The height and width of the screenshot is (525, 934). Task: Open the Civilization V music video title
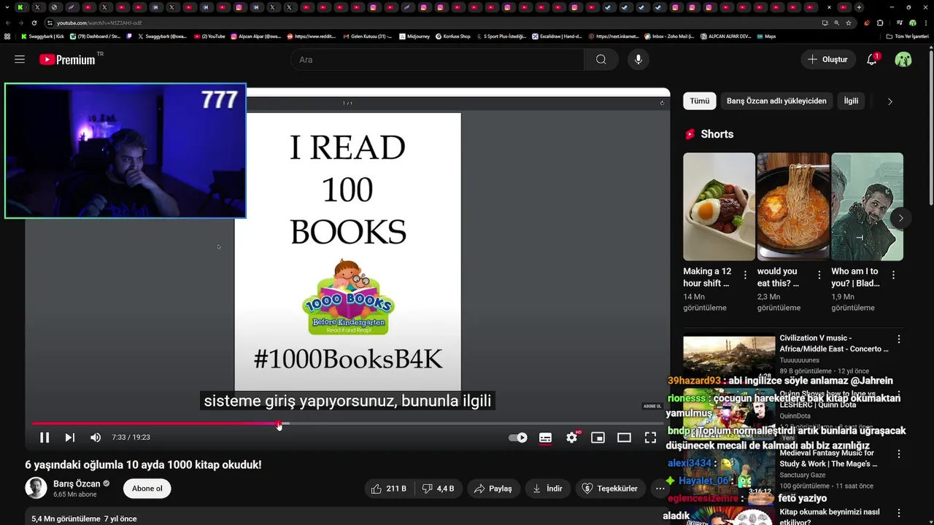click(834, 343)
